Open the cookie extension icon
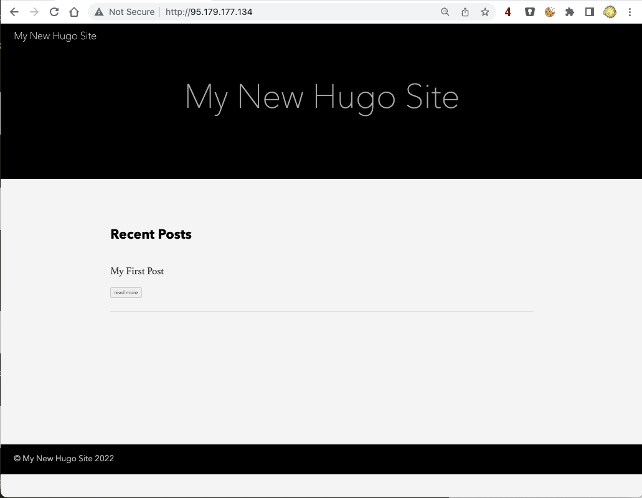Viewport: 642px width, 498px height. pyautogui.click(x=550, y=12)
